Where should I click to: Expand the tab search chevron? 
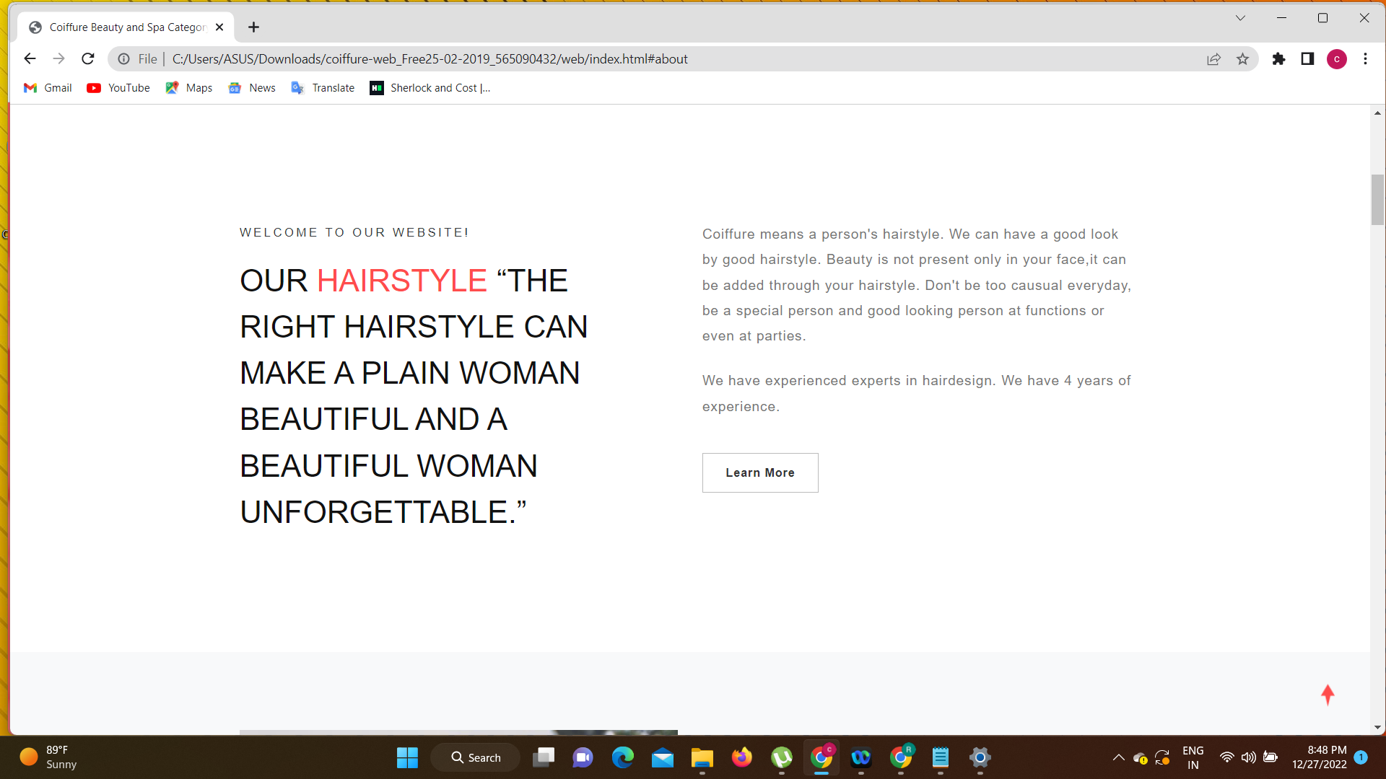pos(1240,18)
